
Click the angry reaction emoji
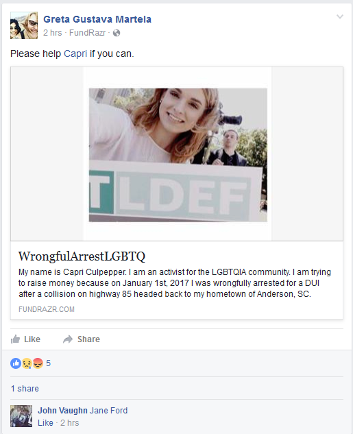click(x=38, y=363)
